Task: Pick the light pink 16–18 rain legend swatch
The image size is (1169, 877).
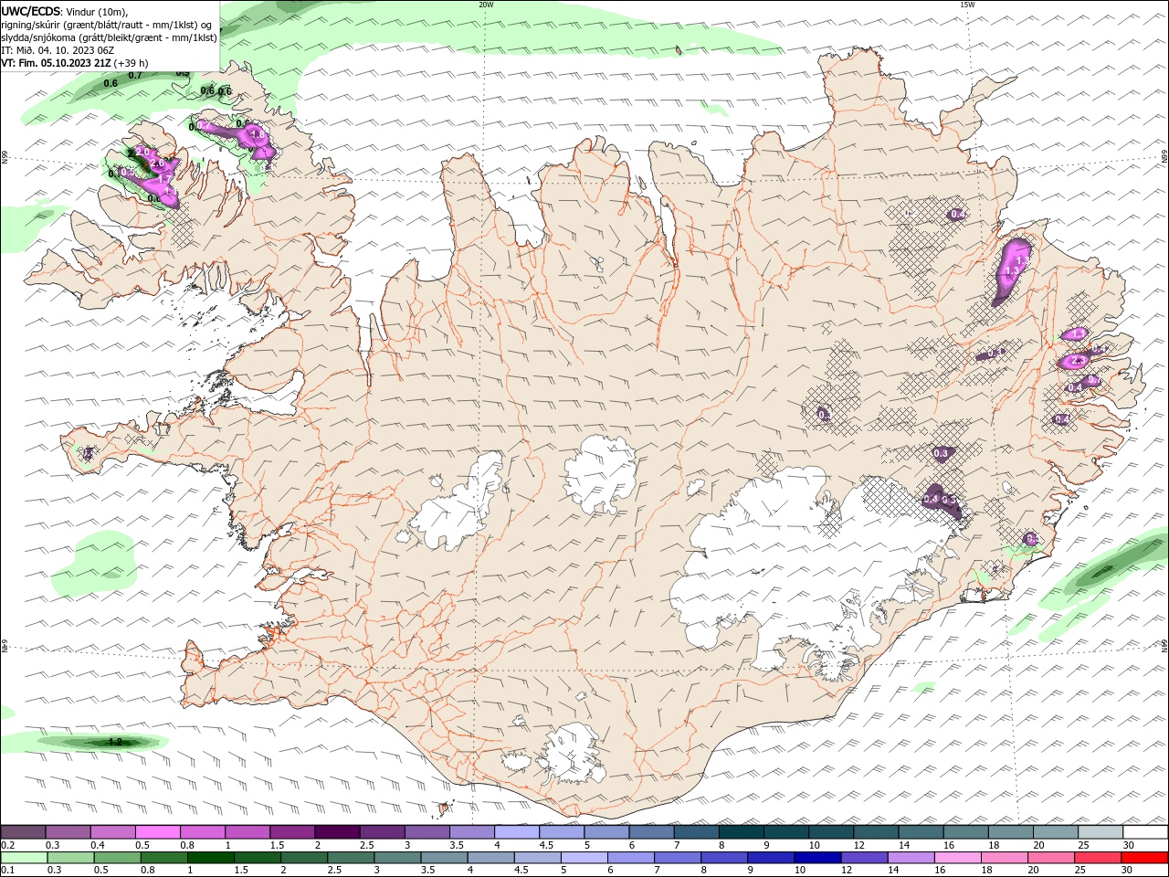Action: (x=956, y=858)
